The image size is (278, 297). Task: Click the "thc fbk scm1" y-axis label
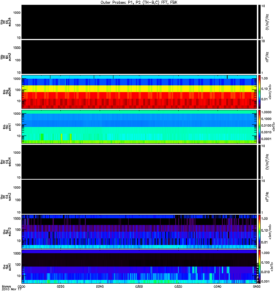[x=7, y=267]
